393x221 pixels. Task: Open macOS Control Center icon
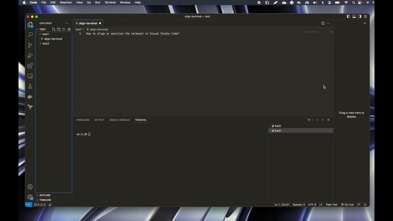coord(360,2)
